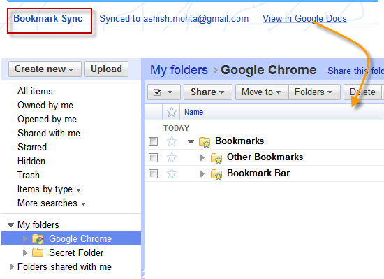The height and width of the screenshot is (279, 384).
Task: Open the Move to menu
Action: click(262, 92)
